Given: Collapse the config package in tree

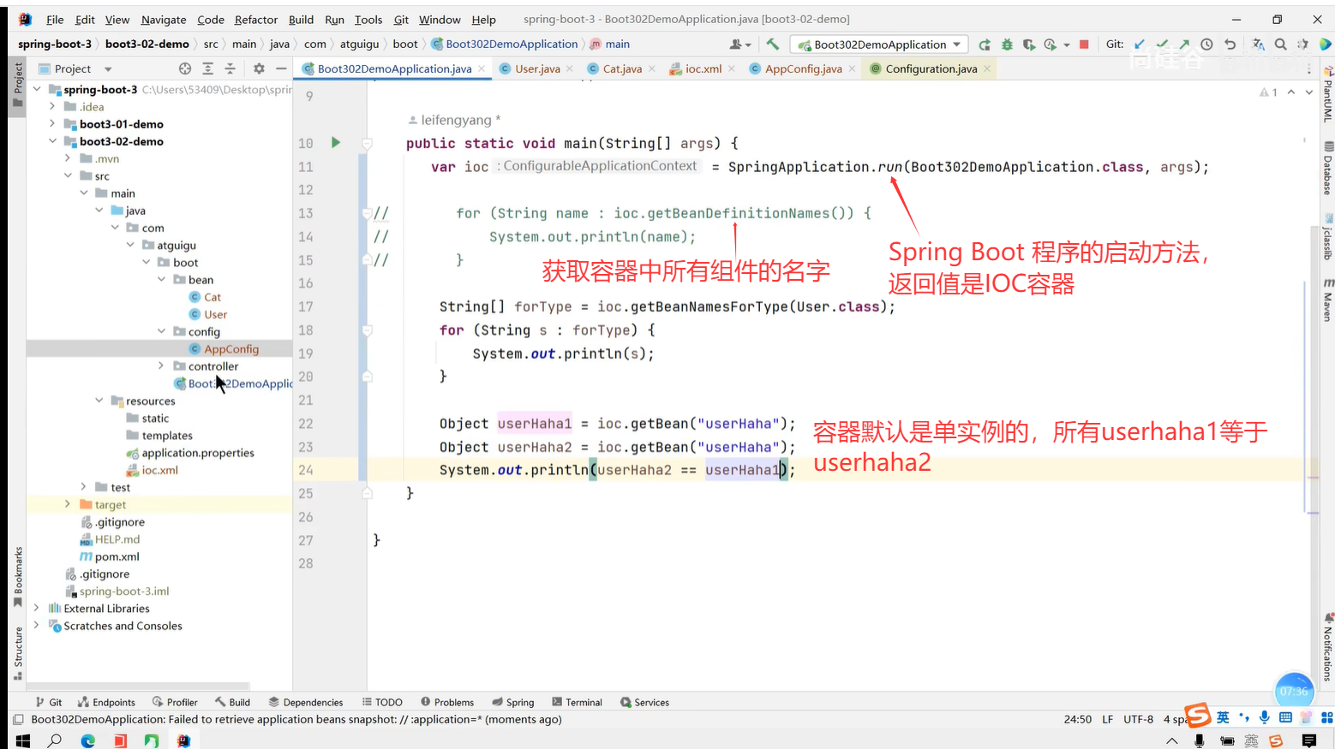Looking at the screenshot, I should (161, 331).
